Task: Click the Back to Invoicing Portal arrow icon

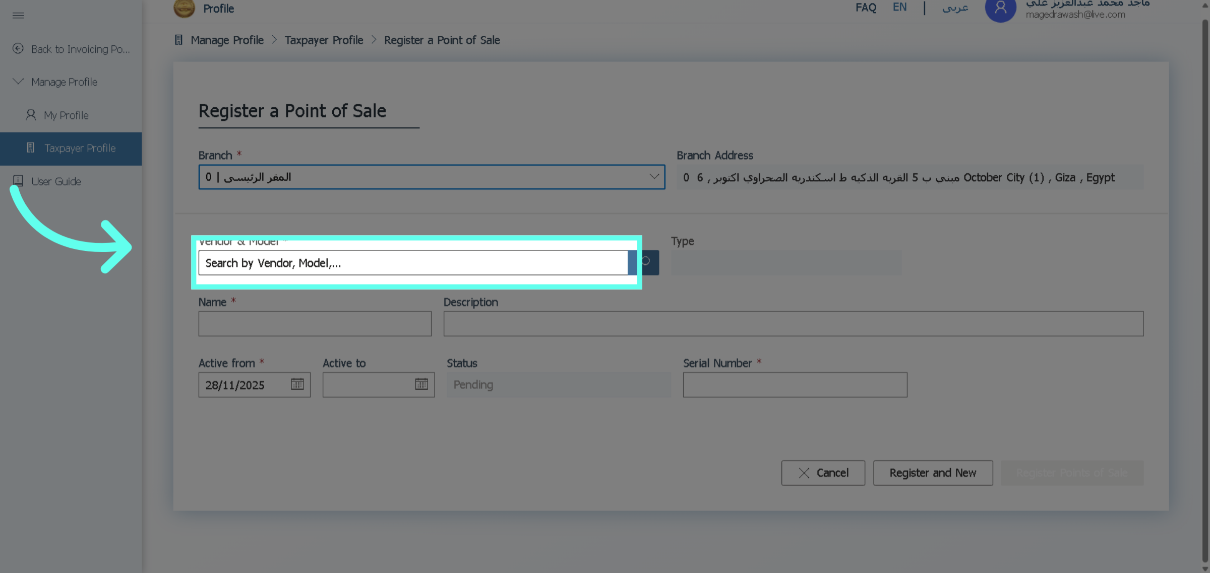Action: [18, 49]
